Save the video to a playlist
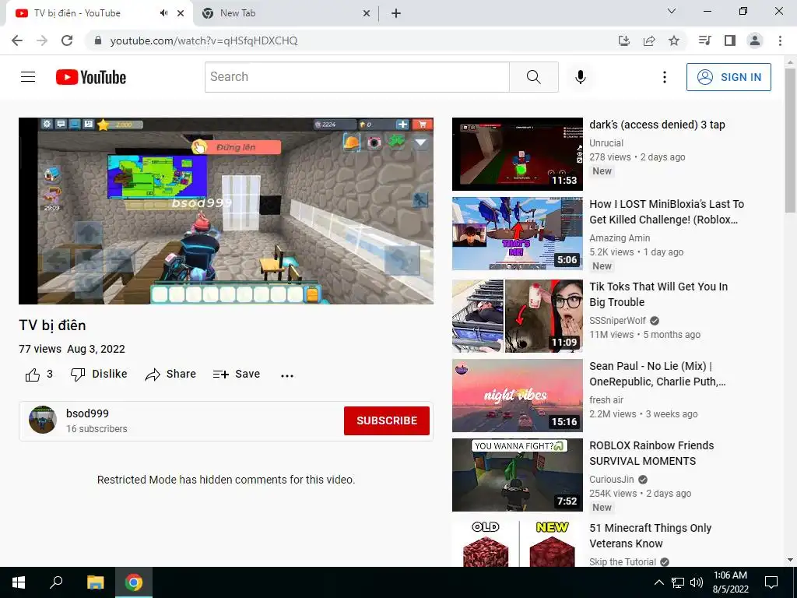Viewport: 797px width, 598px height. coord(237,375)
